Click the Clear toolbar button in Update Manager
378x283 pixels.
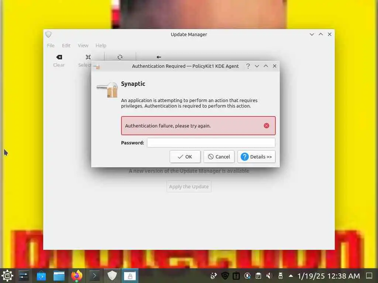(59, 61)
